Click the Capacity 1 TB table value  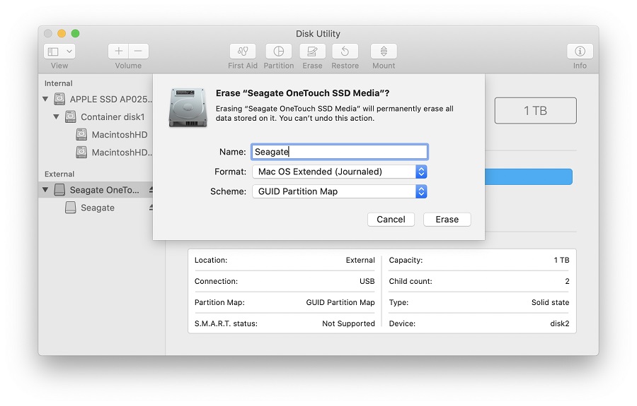pyautogui.click(x=561, y=260)
